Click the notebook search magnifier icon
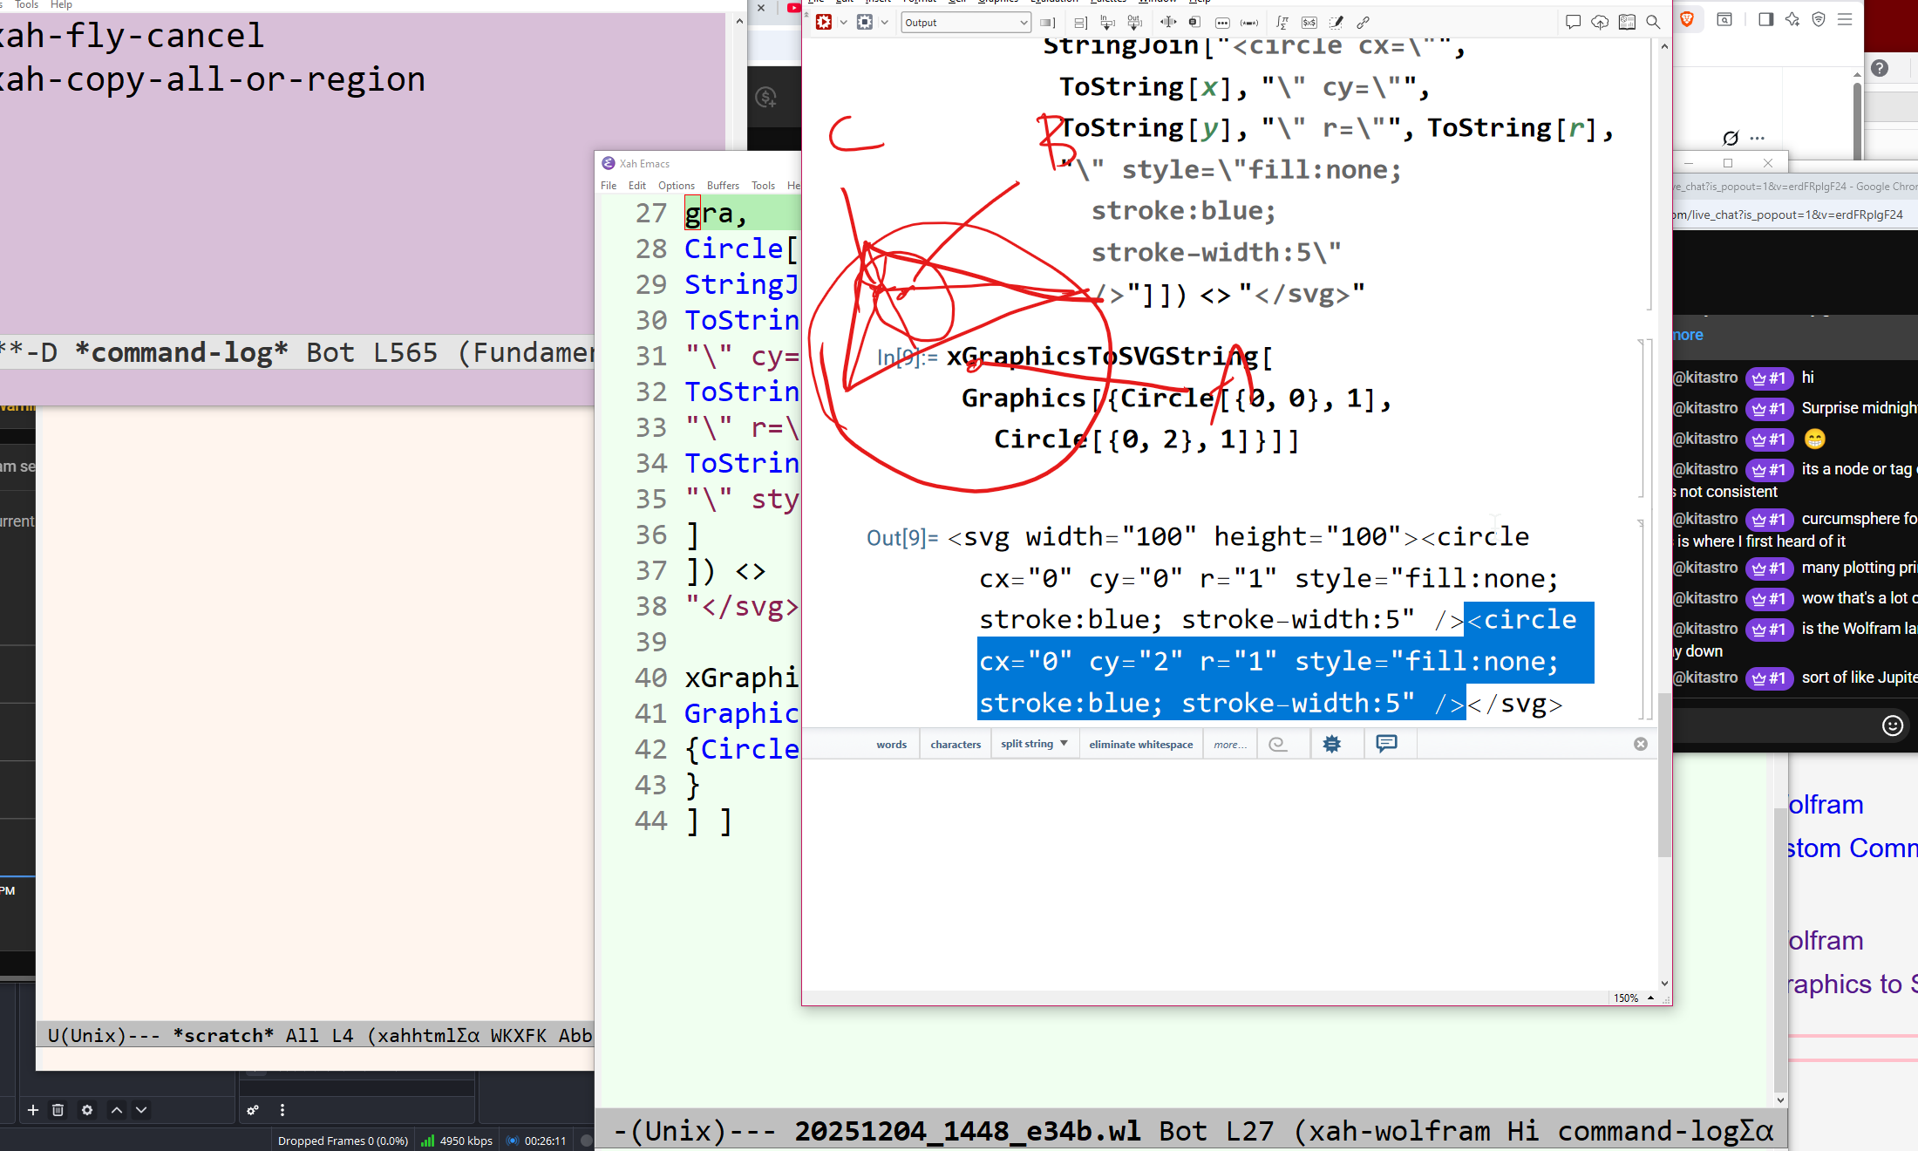The height and width of the screenshot is (1151, 1918). click(1653, 23)
